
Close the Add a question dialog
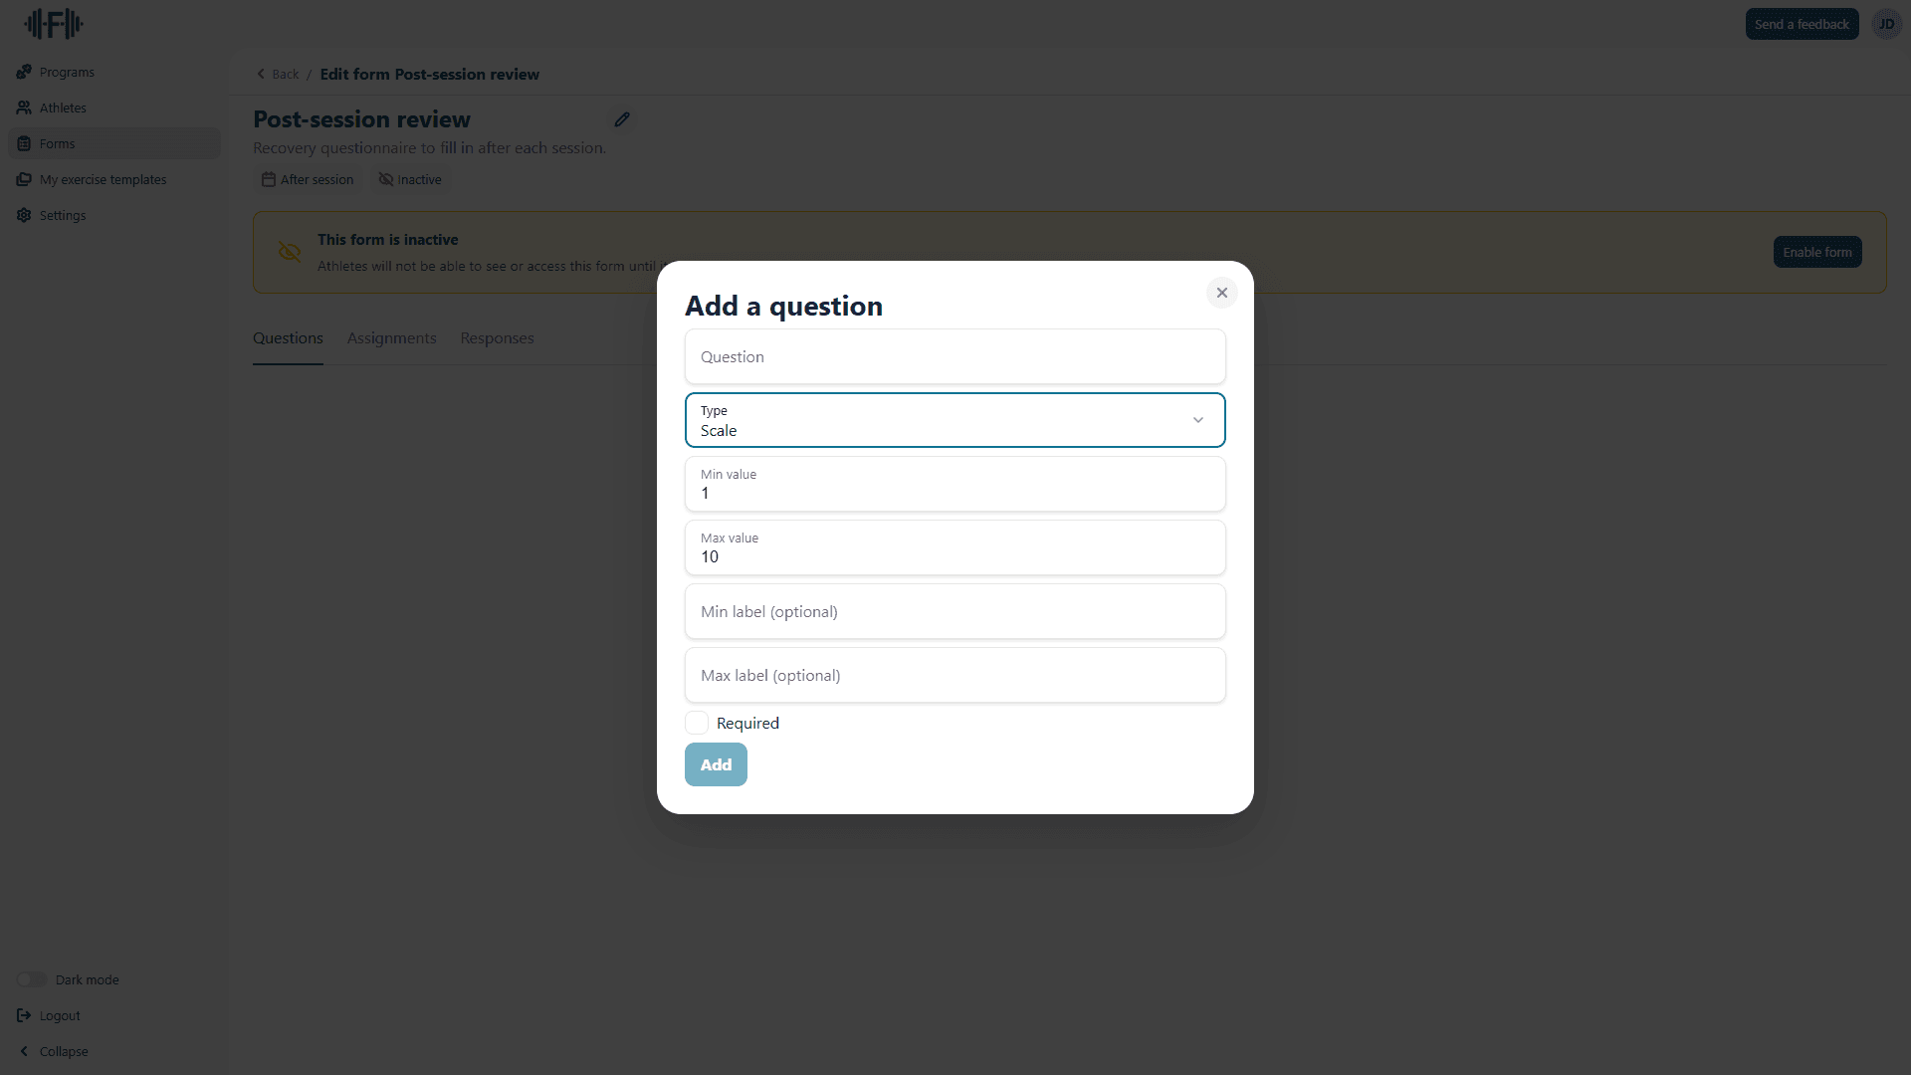[x=1221, y=293]
